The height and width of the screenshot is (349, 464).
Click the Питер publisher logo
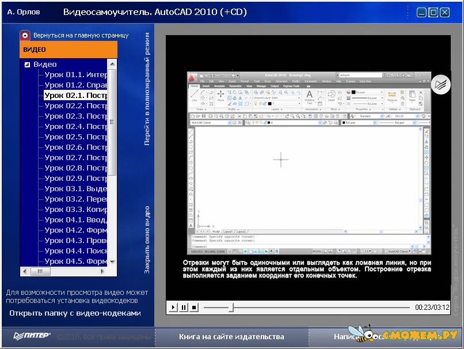32,336
